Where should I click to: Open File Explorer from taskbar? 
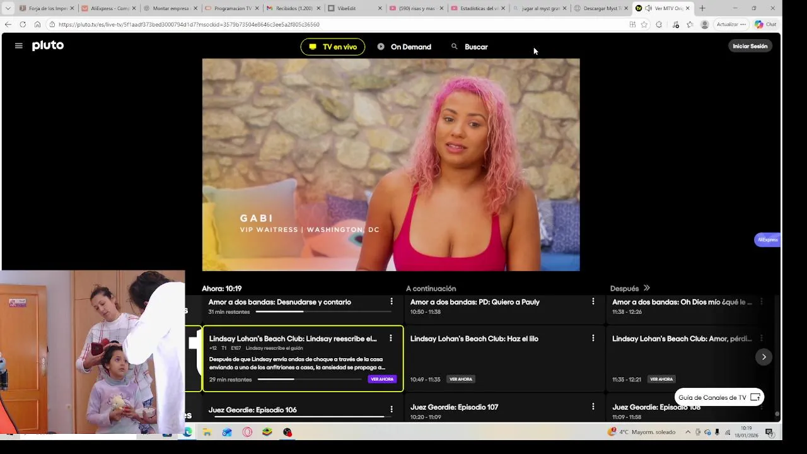click(207, 432)
